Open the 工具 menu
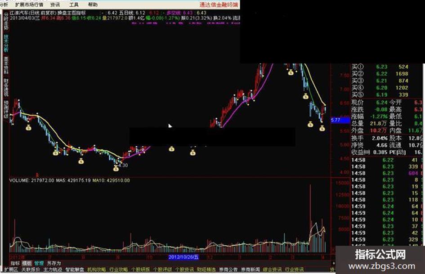The height and width of the screenshot is (274, 425). 74,4
